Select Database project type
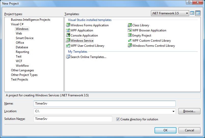Viewport: 205px width, 138px height. (x=22, y=47)
